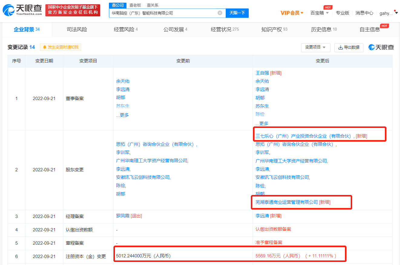Switch to the 查老板 search tab

pyautogui.click(x=135, y=5)
